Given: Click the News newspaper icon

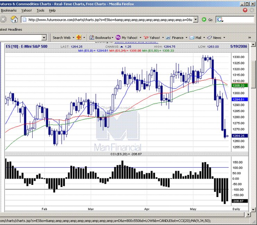Looking at the screenshot, I should 209,38.
